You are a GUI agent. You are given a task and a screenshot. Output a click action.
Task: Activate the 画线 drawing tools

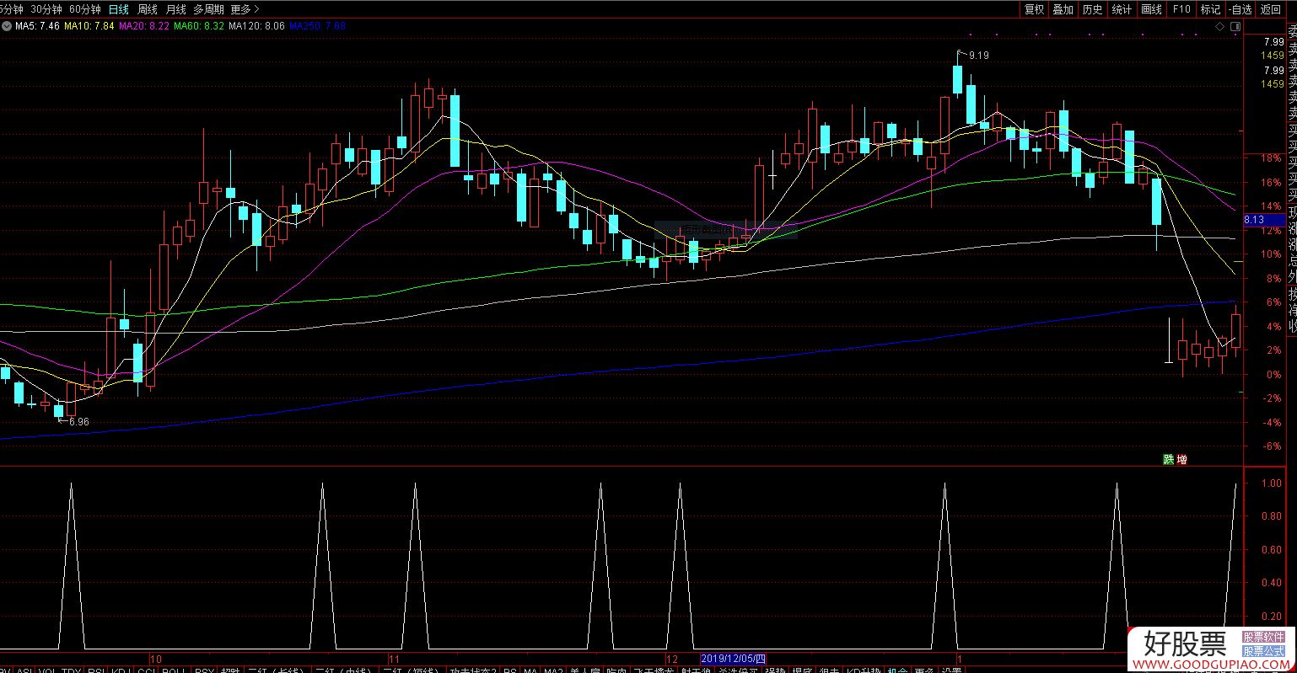coord(1151,9)
